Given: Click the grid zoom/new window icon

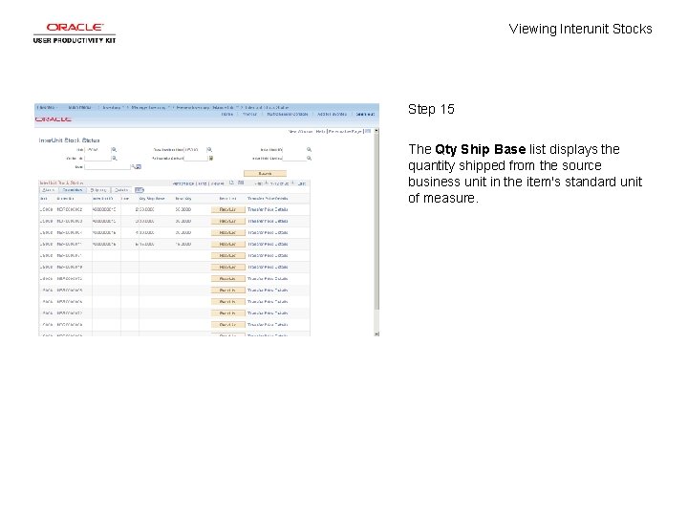Looking at the screenshot, I should pos(231,183).
